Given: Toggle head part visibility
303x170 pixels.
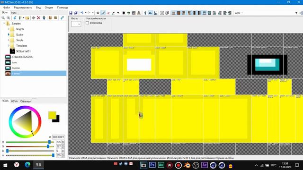Looking at the screenshot, I should pyautogui.click(x=174, y=13).
